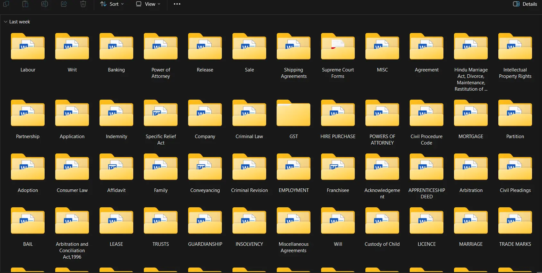
Task: Click the Delete trash icon
Action: click(83, 4)
